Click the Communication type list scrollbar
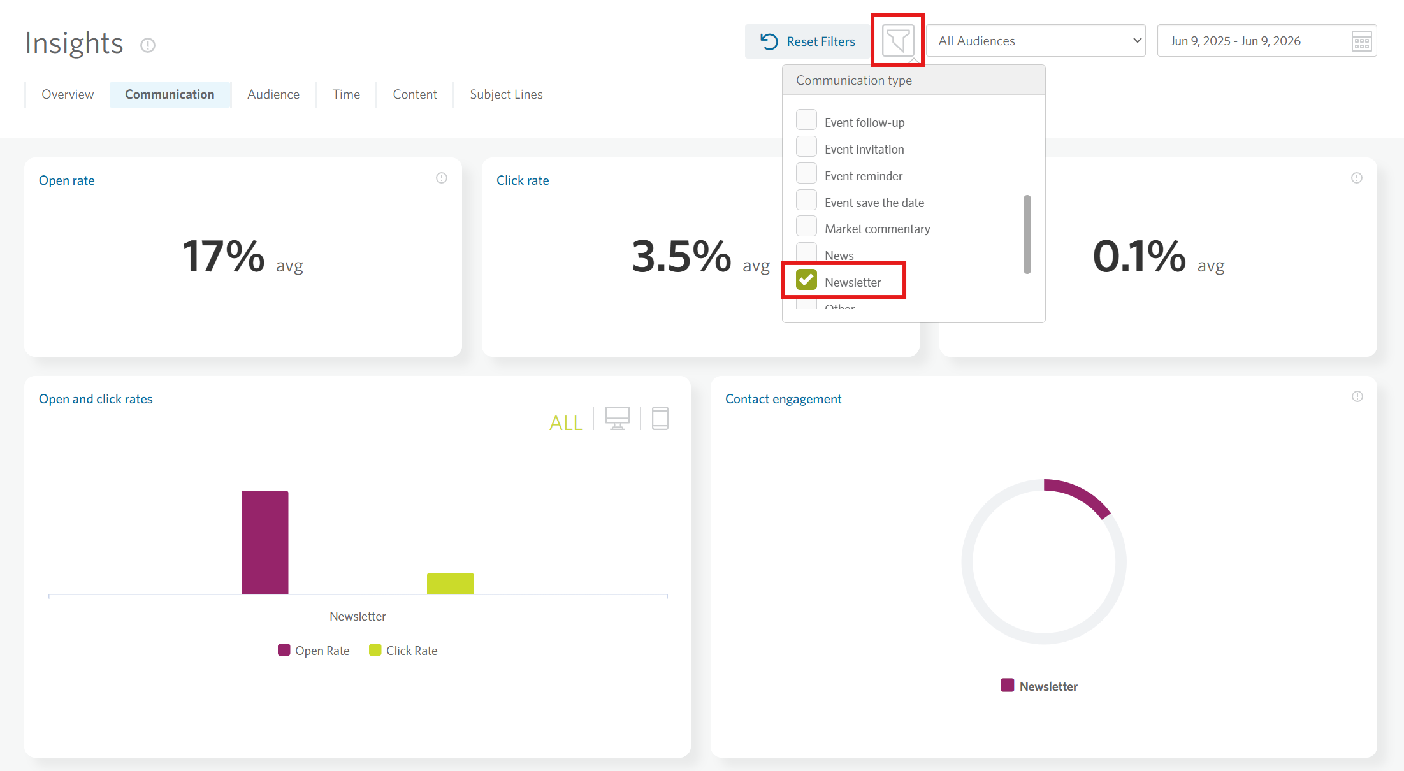Image resolution: width=1404 pixels, height=771 pixels. click(1027, 234)
